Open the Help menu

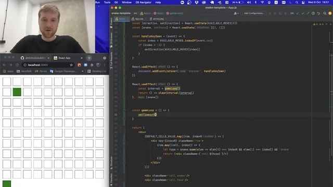coord(158,2)
